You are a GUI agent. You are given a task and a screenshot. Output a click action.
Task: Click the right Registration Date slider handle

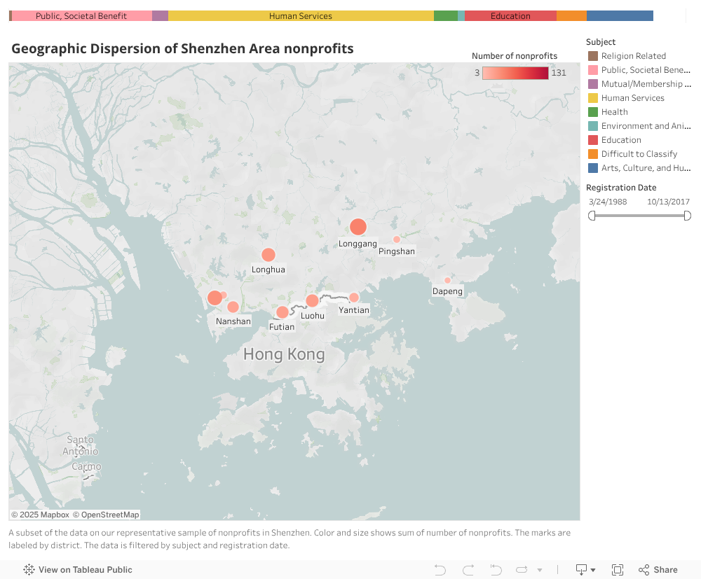click(x=687, y=216)
